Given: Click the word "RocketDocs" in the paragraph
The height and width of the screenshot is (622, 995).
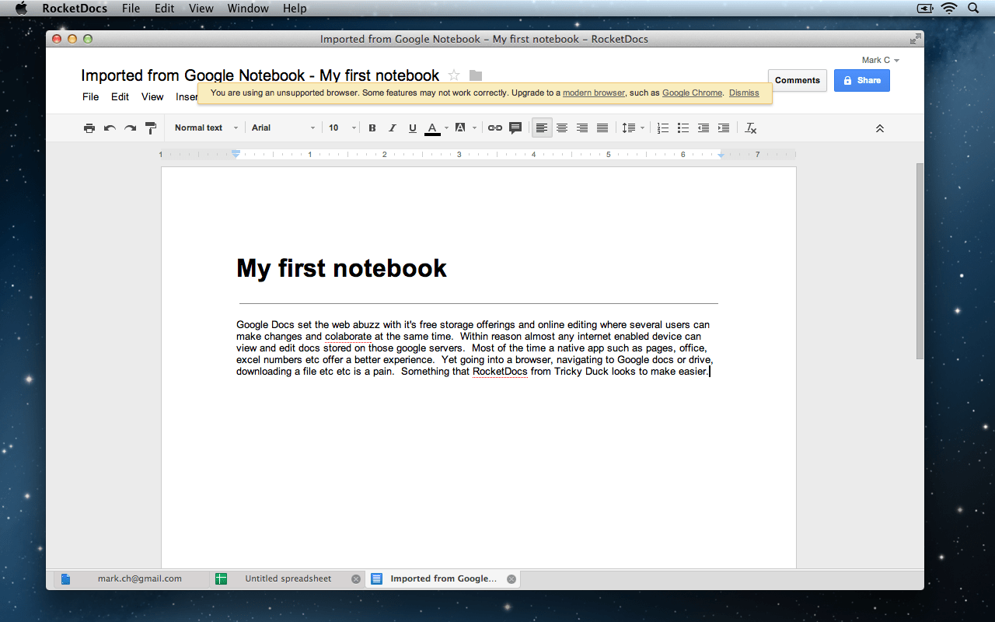Looking at the screenshot, I should (x=500, y=372).
